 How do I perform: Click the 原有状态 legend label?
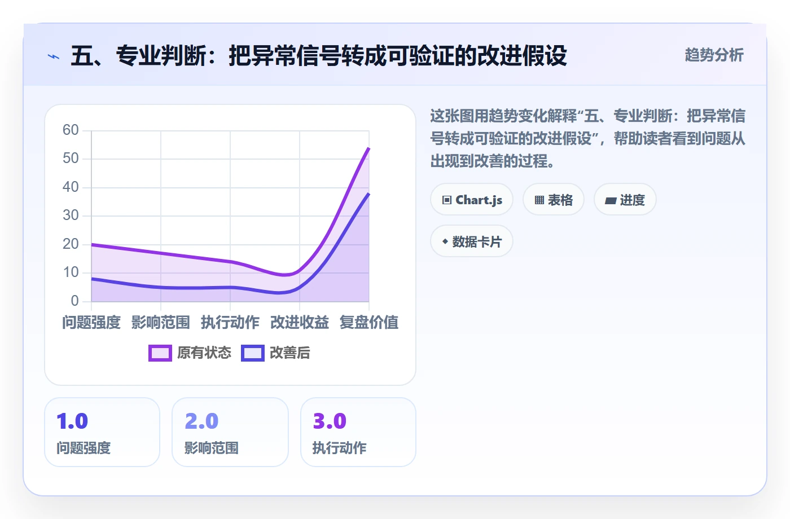point(204,353)
